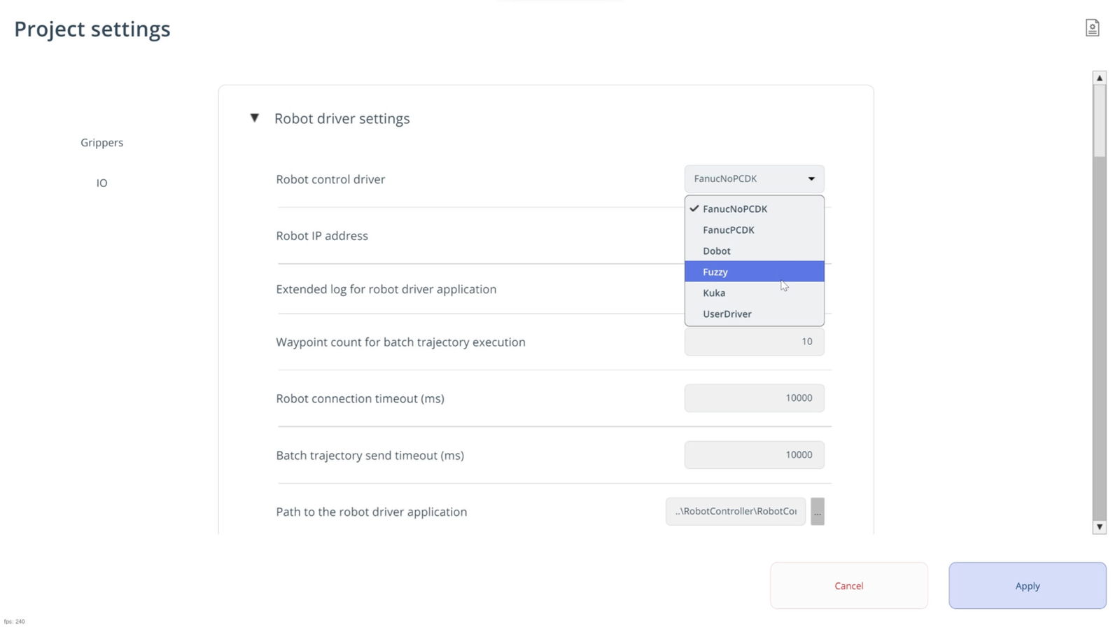Click the Batch trajectory send timeout field
Image resolution: width=1120 pixels, height=630 pixels.
(x=754, y=455)
